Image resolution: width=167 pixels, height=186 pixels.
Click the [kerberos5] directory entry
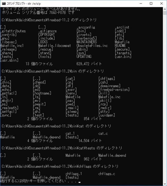pos(87,38)
